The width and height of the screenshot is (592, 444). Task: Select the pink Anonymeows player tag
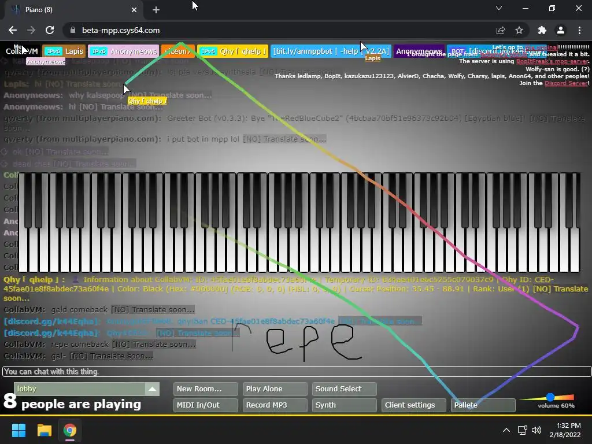[124, 51]
